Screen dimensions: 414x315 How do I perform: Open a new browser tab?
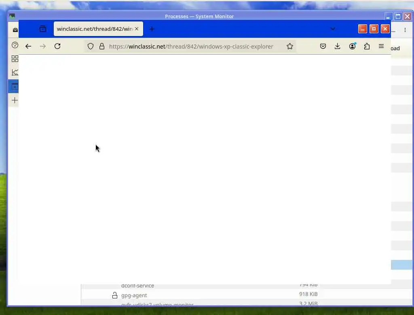point(152,29)
